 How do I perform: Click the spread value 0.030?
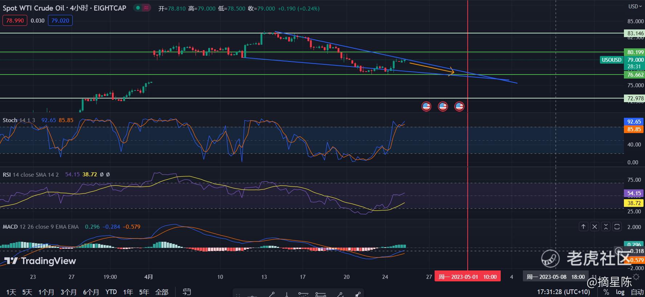(38, 21)
